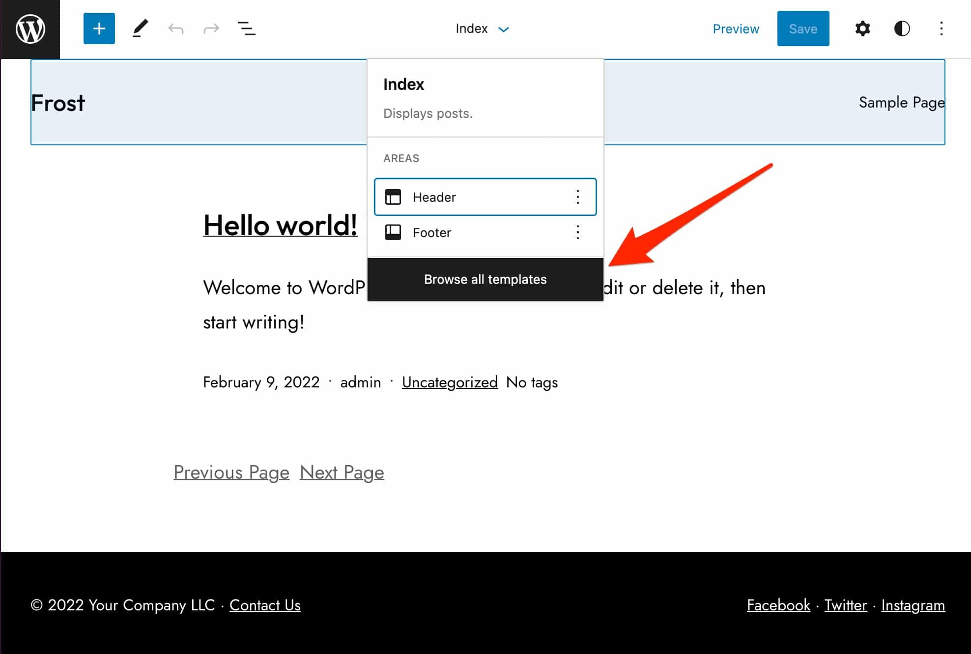Click the Redo icon

pyautogui.click(x=210, y=28)
